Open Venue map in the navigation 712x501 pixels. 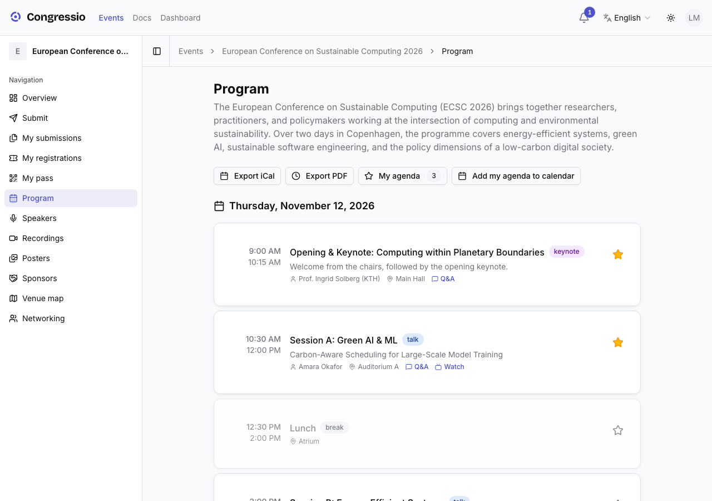[x=71, y=298]
